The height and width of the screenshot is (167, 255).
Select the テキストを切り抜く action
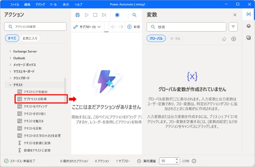pyautogui.click(x=32, y=114)
